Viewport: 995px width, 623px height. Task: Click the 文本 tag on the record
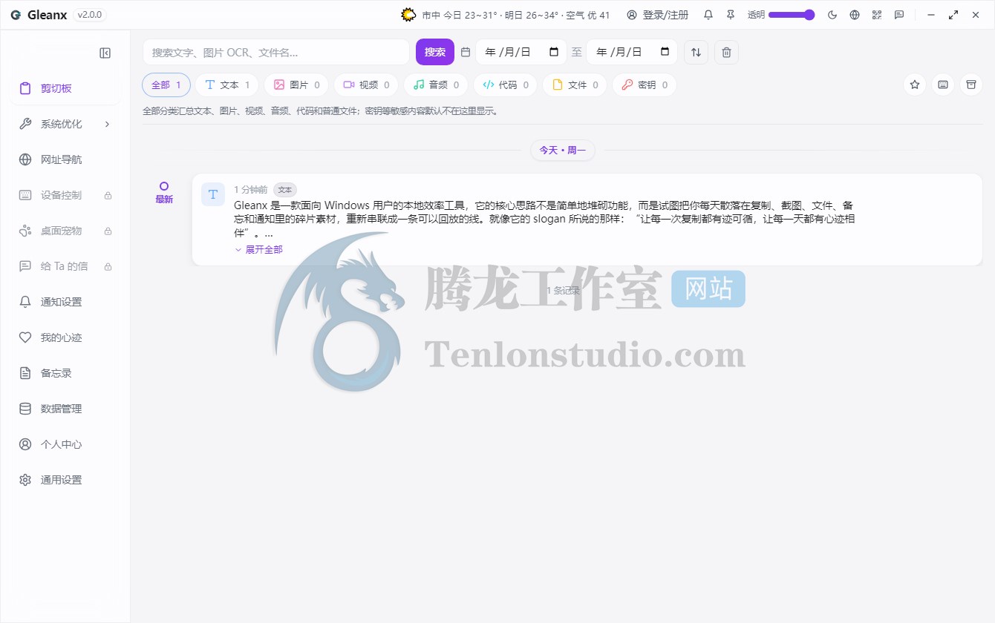pos(285,190)
